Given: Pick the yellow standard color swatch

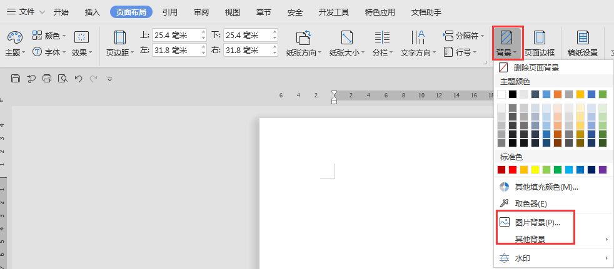Looking at the screenshot, I should point(535,170).
